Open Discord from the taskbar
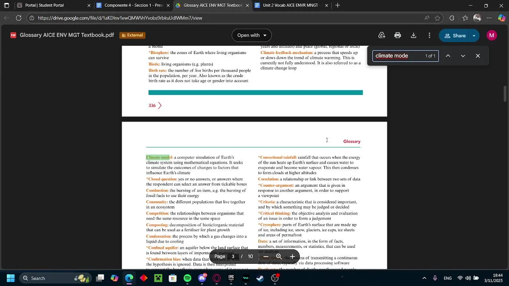This screenshot has width=509, height=286. pyautogui.click(x=202, y=278)
